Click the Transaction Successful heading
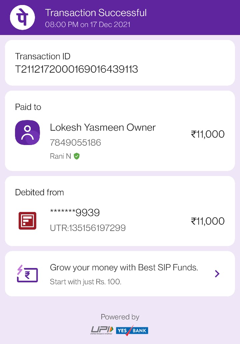 (x=96, y=13)
